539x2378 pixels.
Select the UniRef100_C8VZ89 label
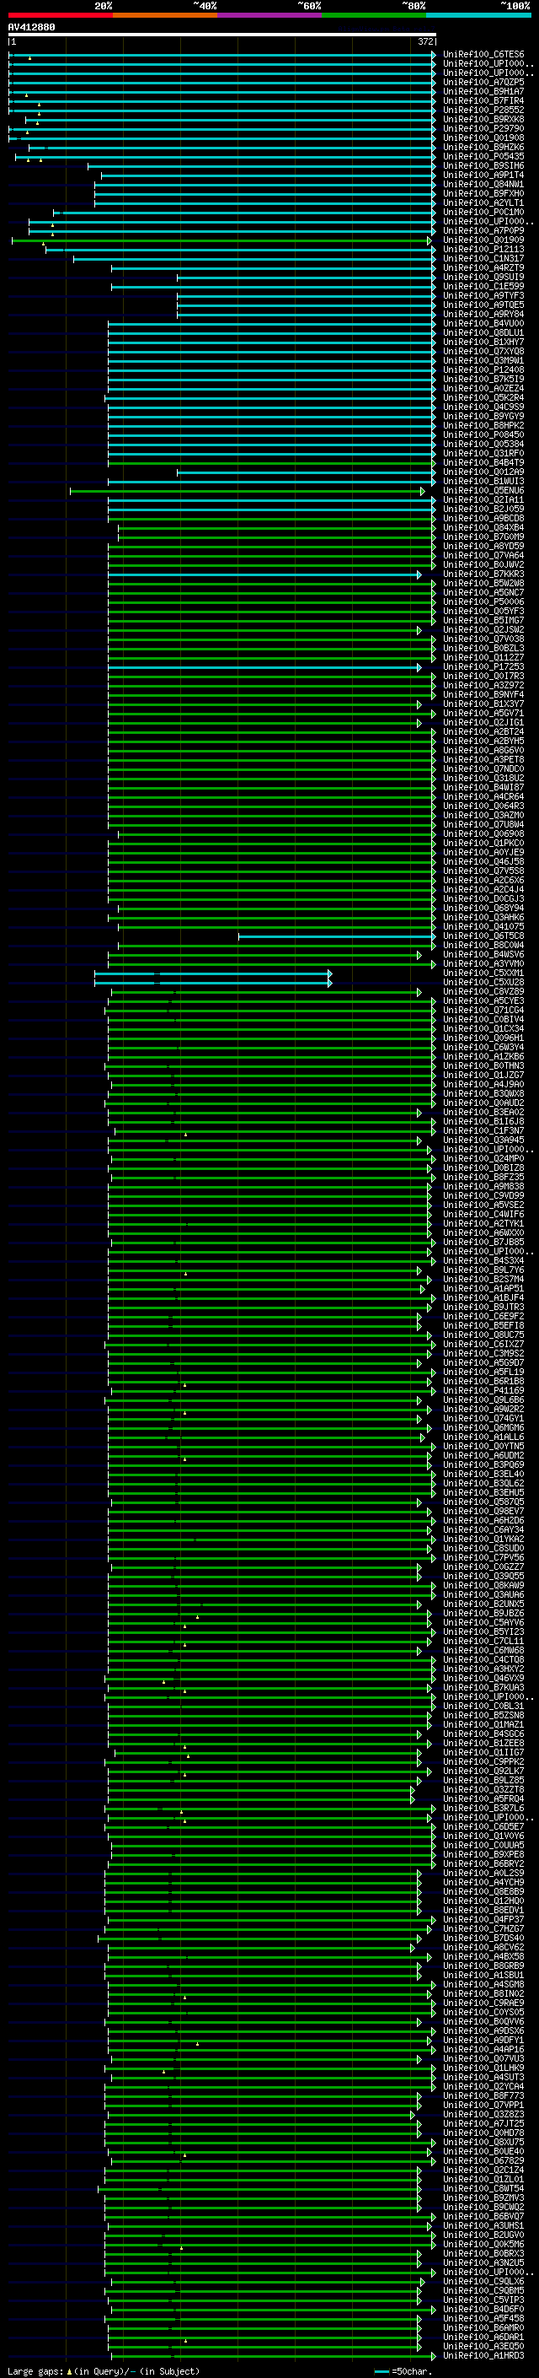click(x=483, y=991)
